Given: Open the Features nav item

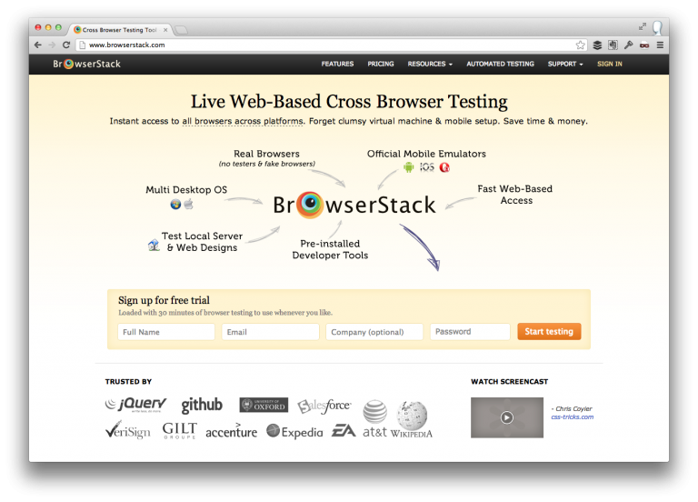Looking at the screenshot, I should tap(337, 65).
